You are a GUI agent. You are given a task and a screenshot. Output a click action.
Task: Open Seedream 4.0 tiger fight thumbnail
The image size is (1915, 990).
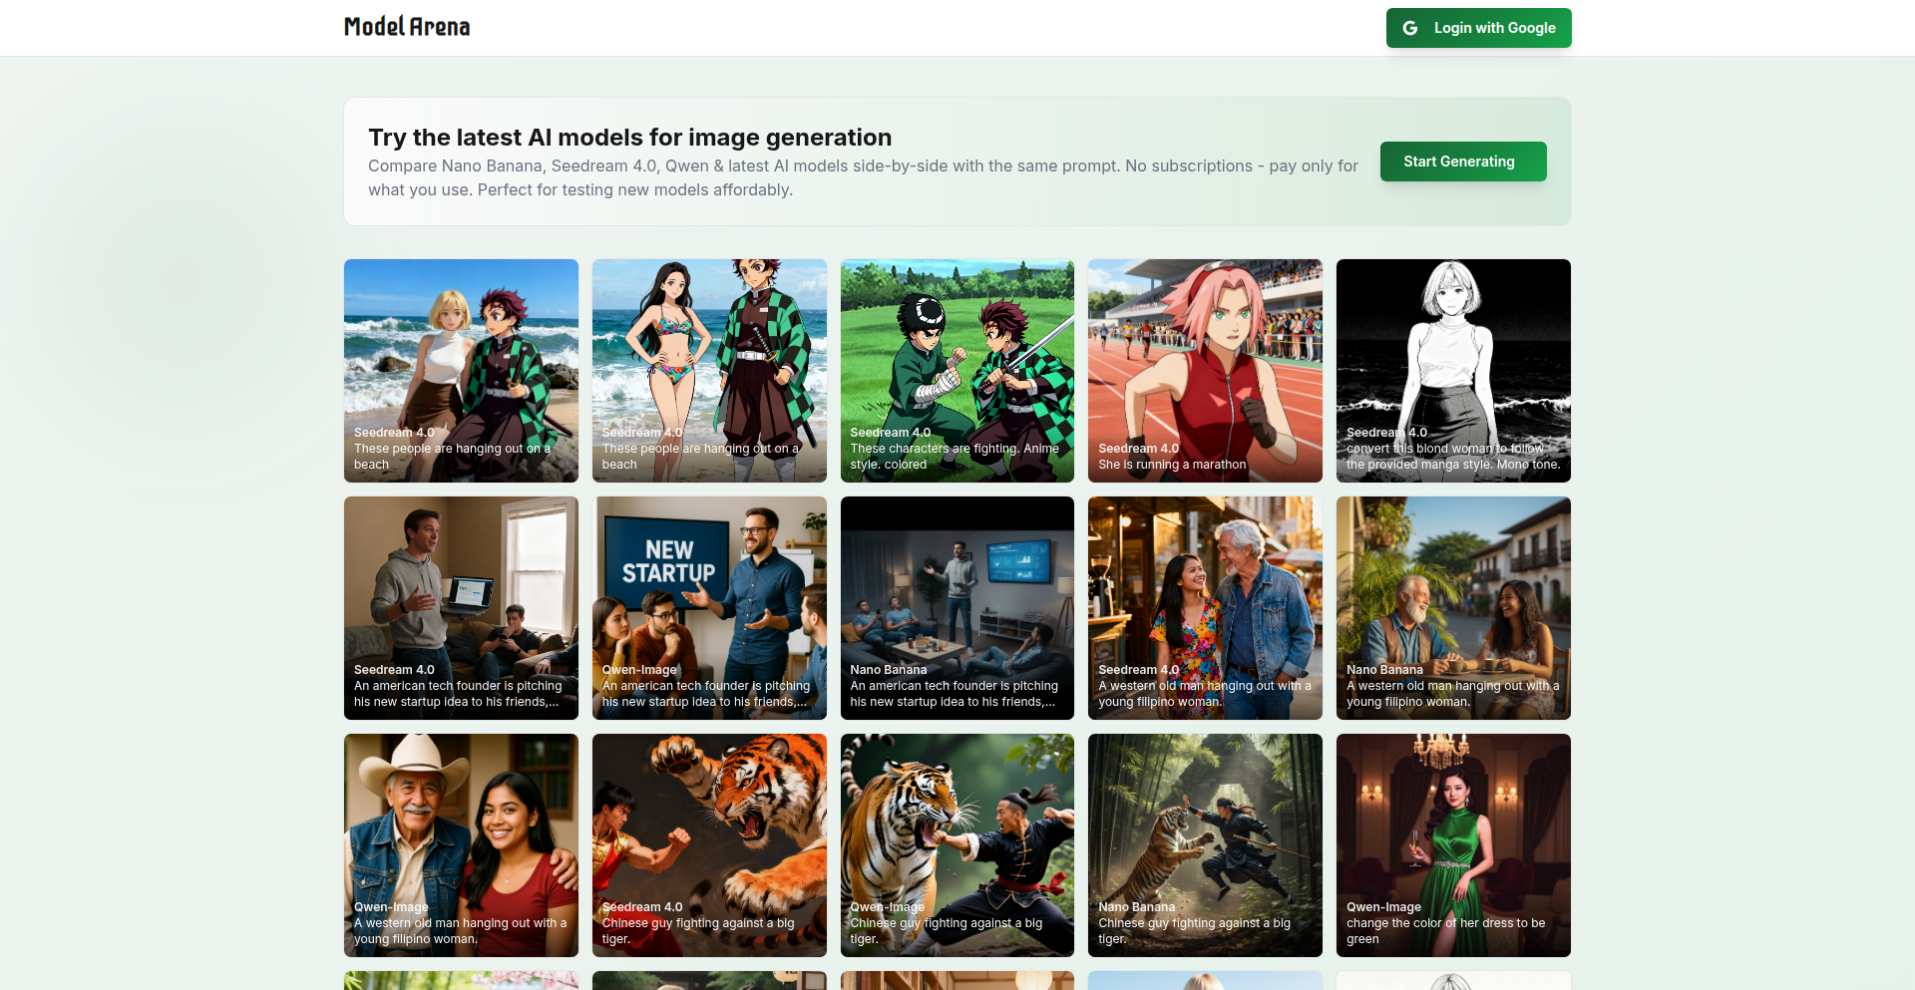709,845
